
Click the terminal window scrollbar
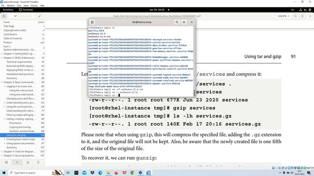point(194,93)
